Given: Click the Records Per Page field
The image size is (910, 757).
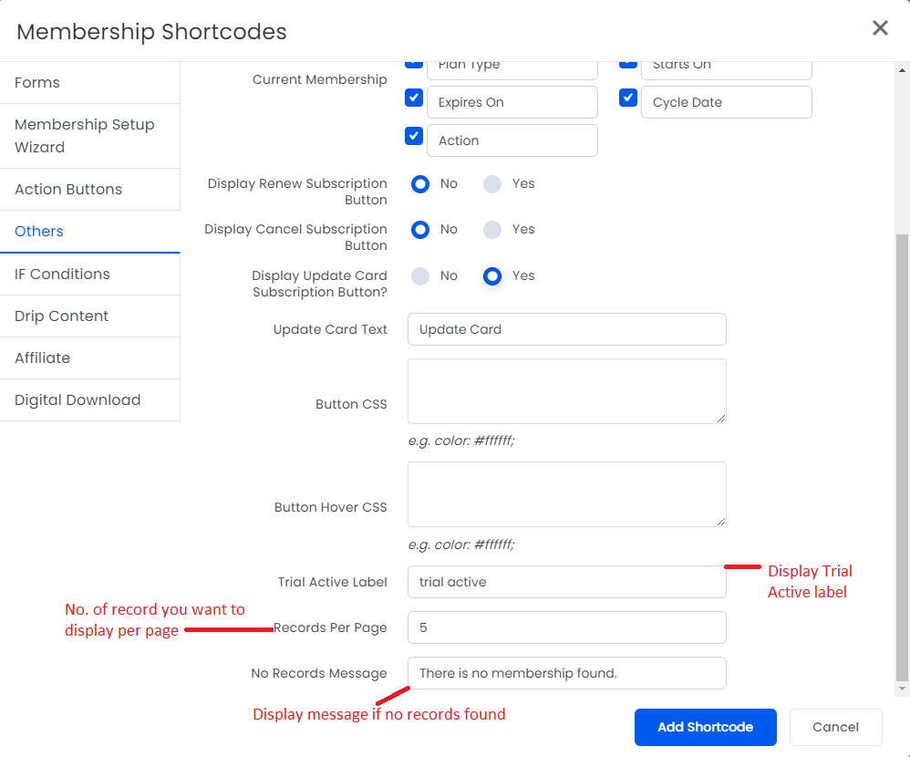Looking at the screenshot, I should (566, 627).
